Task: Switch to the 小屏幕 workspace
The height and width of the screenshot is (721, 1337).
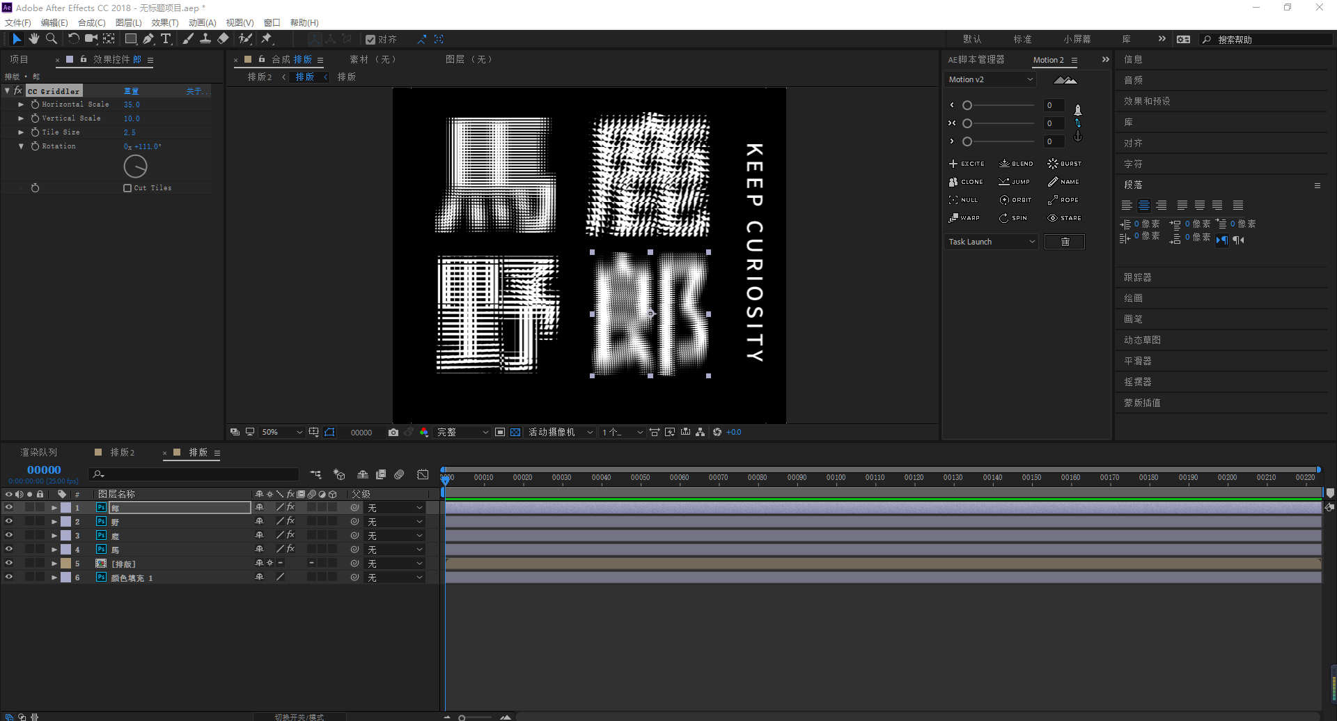Action: pyautogui.click(x=1077, y=40)
